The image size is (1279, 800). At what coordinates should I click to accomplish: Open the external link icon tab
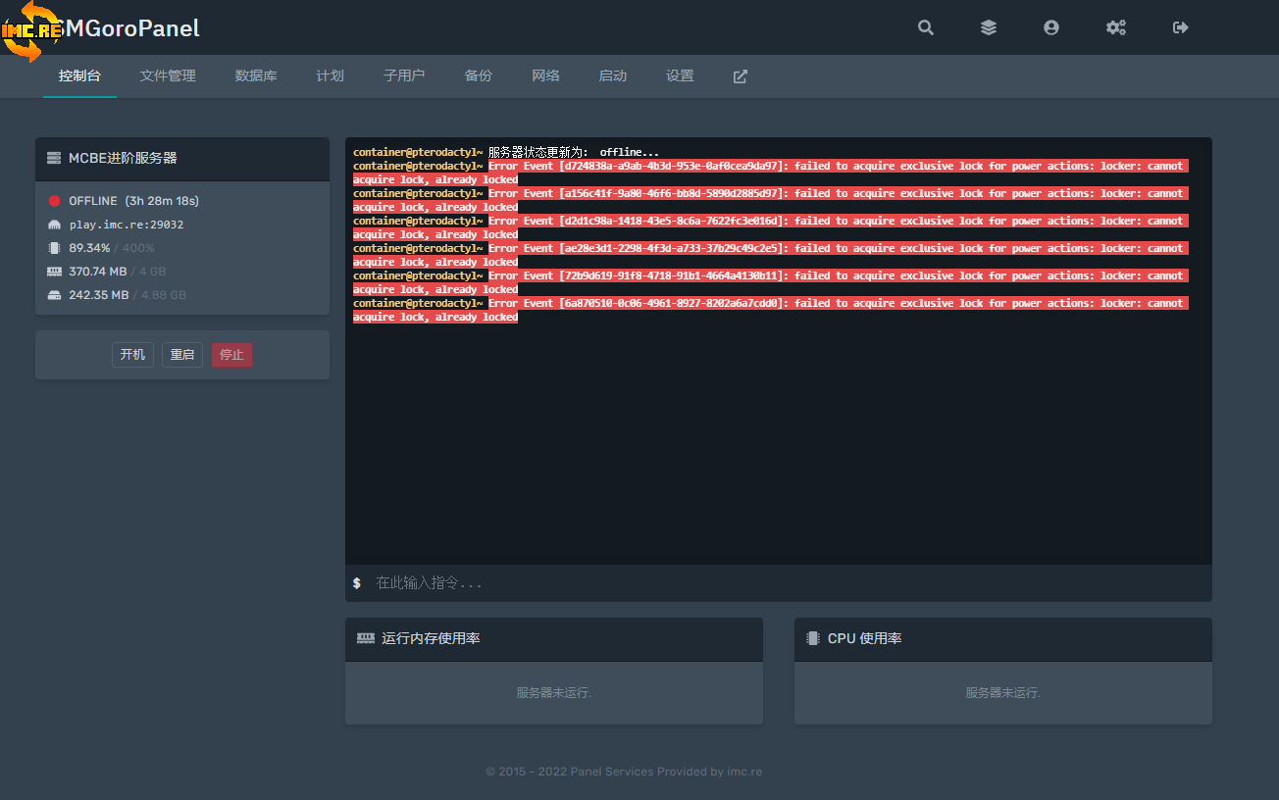pyautogui.click(x=740, y=76)
